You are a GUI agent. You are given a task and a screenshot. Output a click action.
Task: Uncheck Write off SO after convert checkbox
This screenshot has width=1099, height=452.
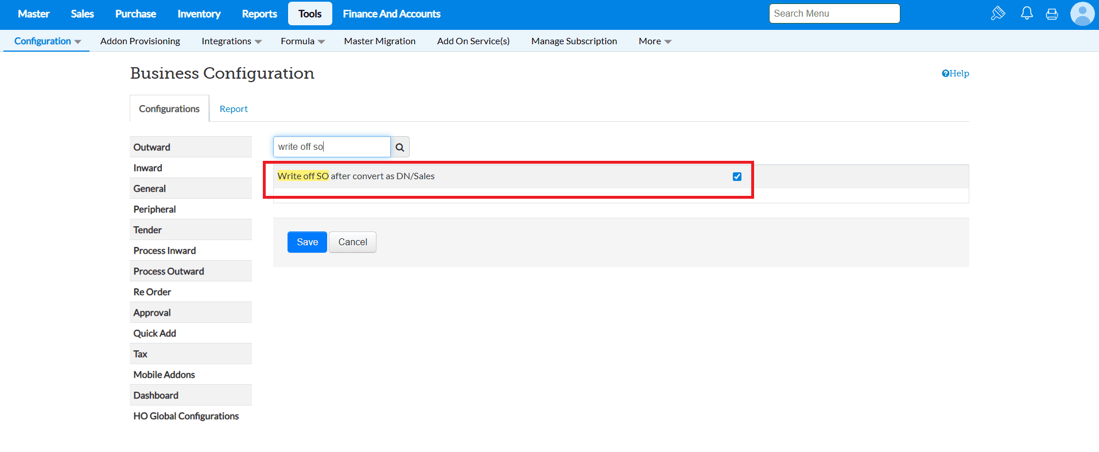pos(737,177)
